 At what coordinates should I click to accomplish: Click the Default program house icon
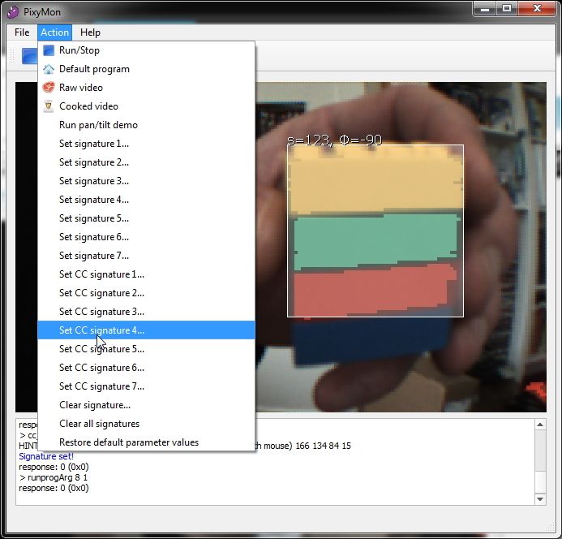pos(49,69)
